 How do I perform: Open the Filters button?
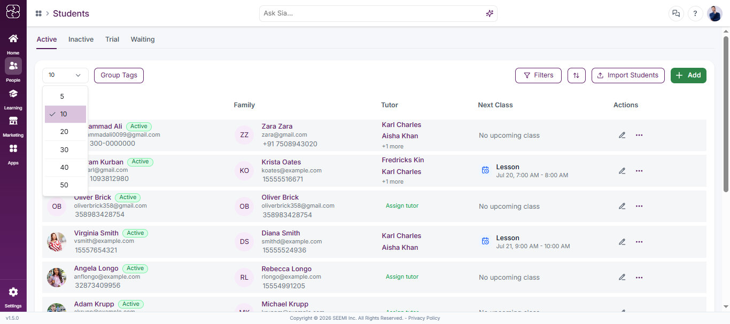(x=538, y=75)
